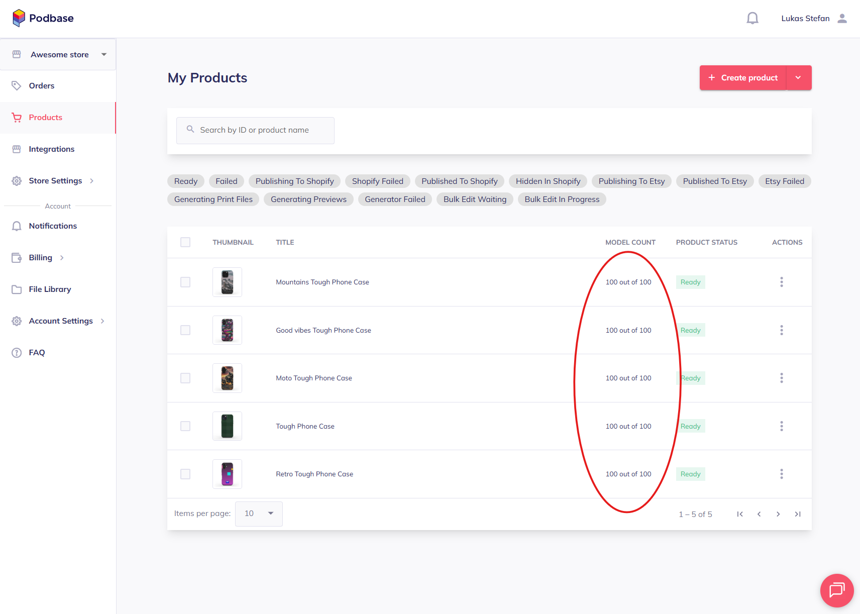Open the Awesome store selector dropdown
The height and width of the screenshot is (614, 860).
pos(58,54)
